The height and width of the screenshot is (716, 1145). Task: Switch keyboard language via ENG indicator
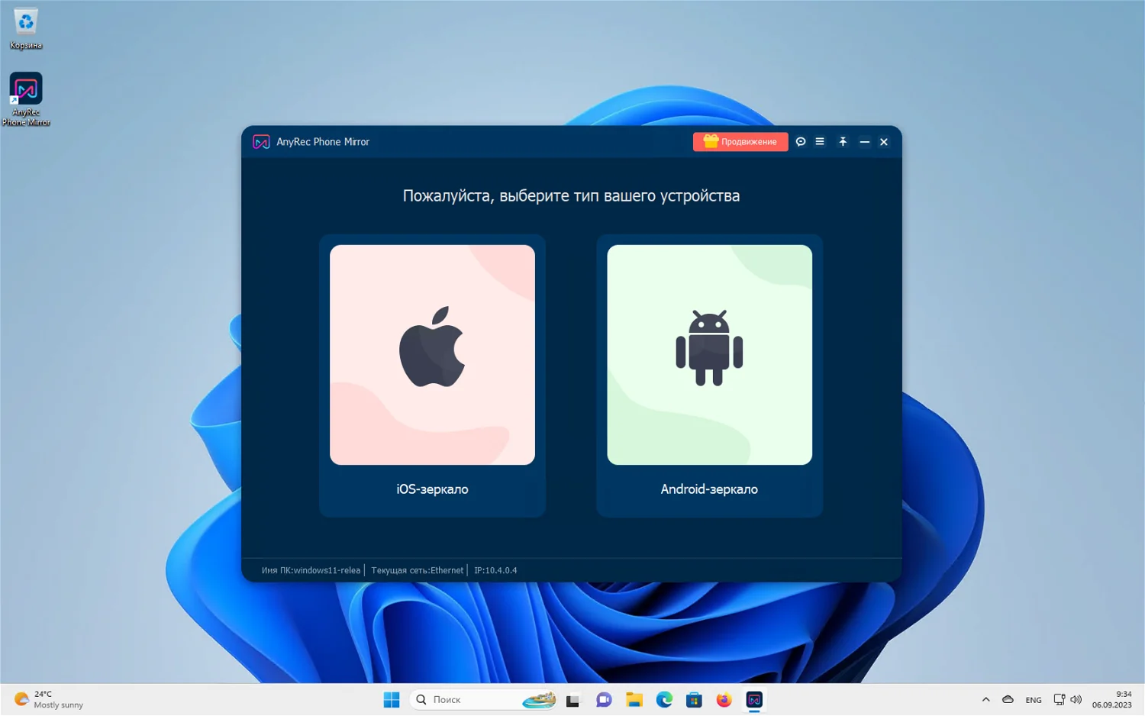1033,699
